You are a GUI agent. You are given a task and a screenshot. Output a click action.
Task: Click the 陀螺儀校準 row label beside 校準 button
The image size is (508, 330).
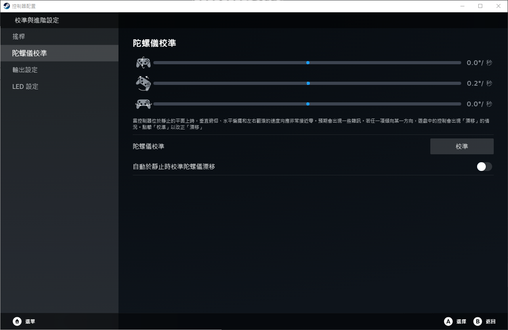pyautogui.click(x=149, y=146)
